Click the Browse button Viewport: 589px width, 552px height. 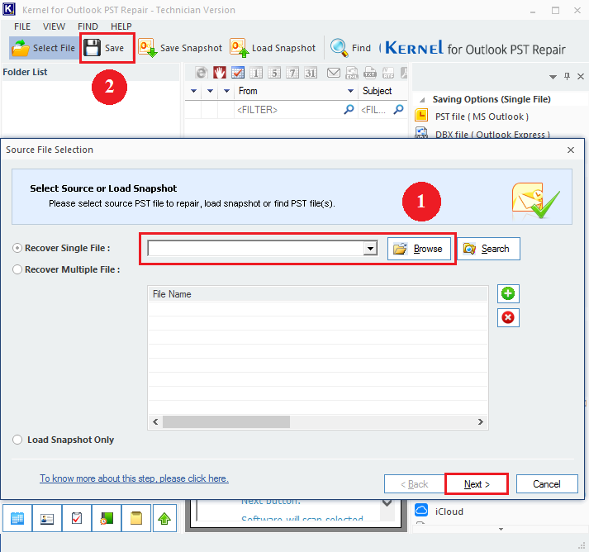click(x=419, y=249)
